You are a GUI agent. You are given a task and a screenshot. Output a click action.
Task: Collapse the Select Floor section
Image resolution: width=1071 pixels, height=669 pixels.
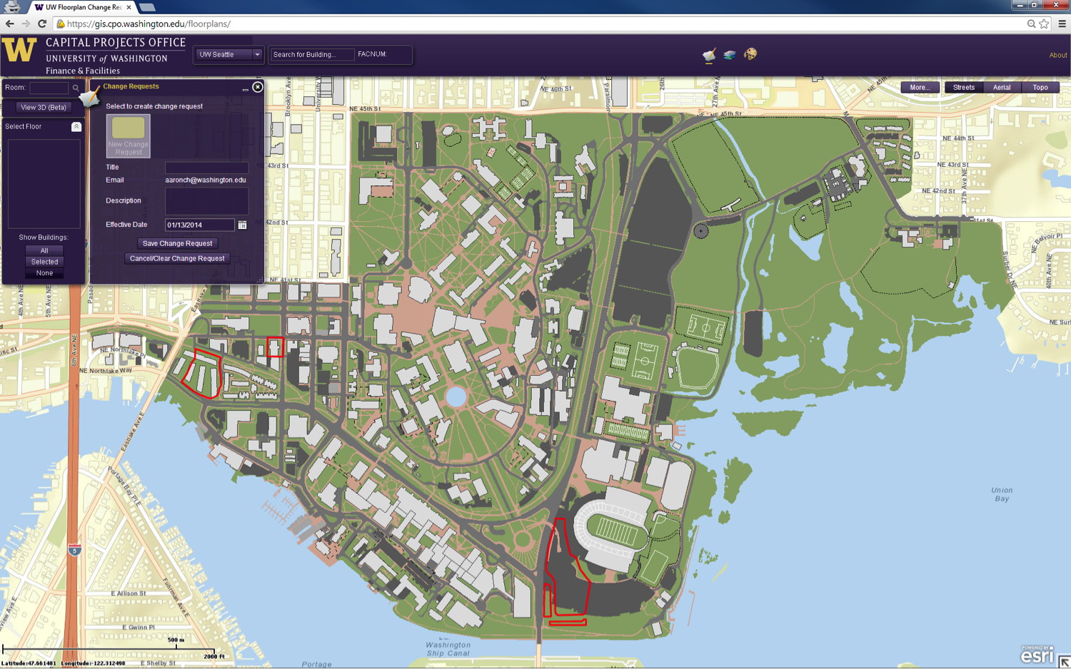76,127
